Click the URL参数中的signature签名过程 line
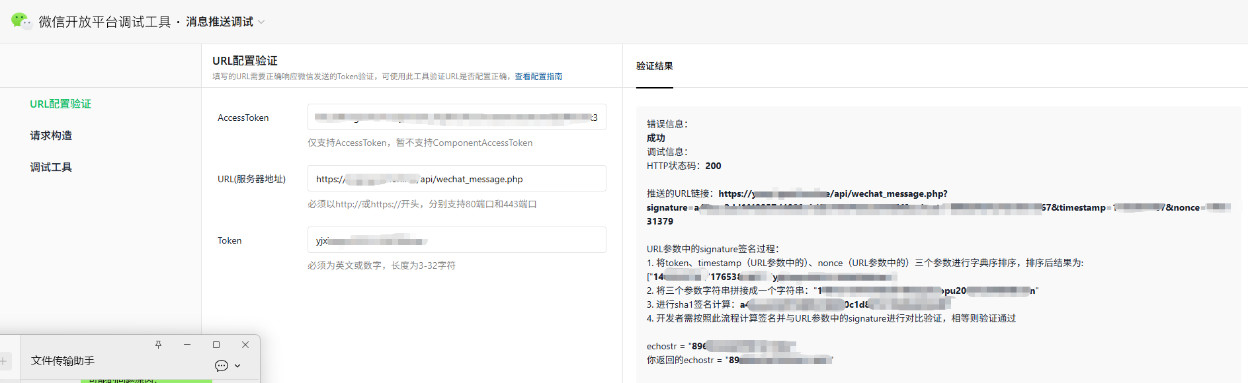 point(713,249)
